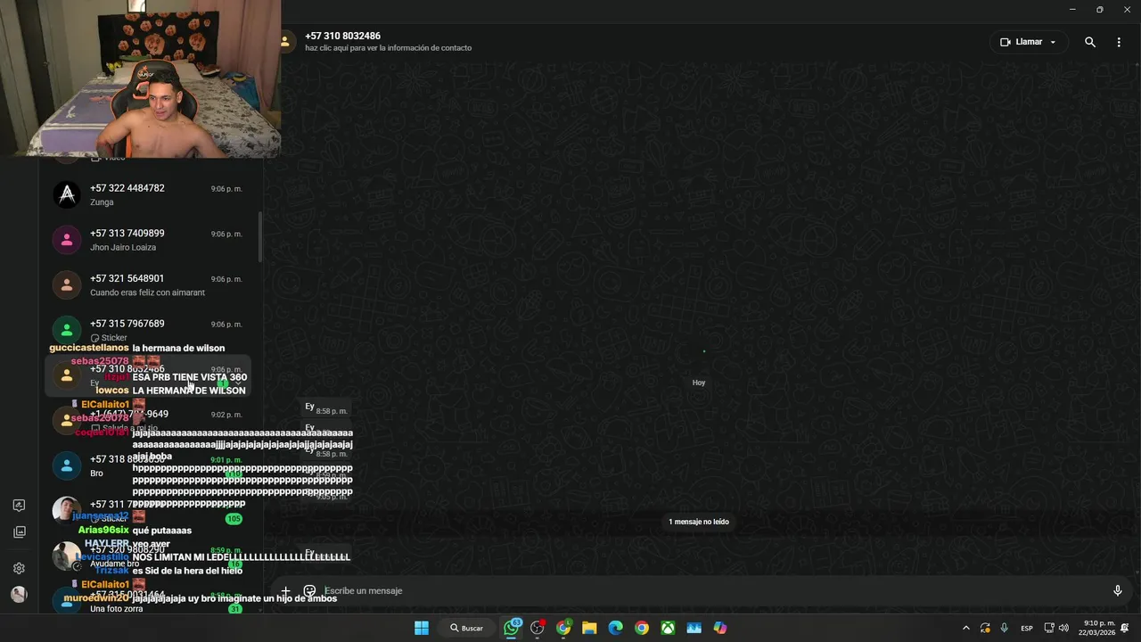The width and height of the screenshot is (1141, 642).
Task: Switch the ESP keyboard language indicator
Action: click(x=1027, y=628)
